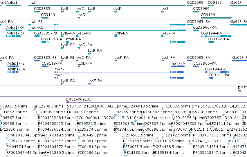The image size is (247, 157).
Task: Click the CG33966-PA protein feature
Action: coord(196,66)
